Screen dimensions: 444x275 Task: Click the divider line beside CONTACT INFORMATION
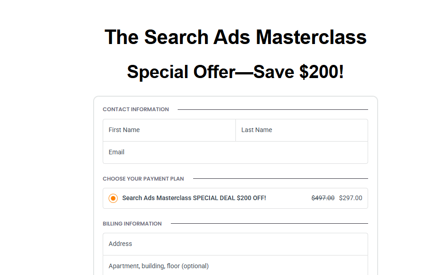coord(273,109)
